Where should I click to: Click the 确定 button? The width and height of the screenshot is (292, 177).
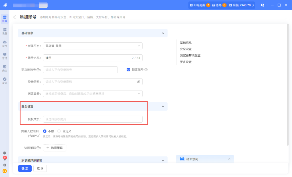click(x=25, y=168)
